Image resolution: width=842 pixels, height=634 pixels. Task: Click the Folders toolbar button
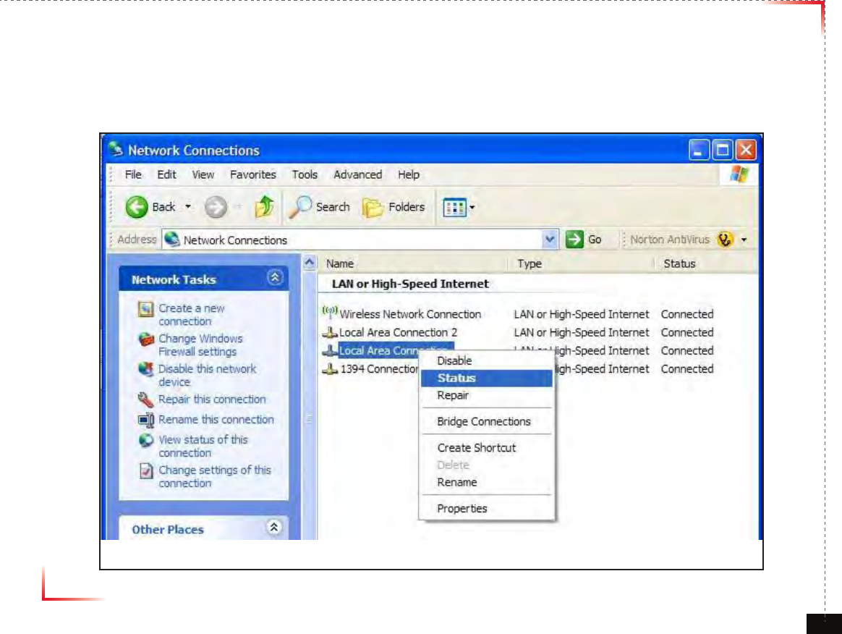tap(394, 207)
